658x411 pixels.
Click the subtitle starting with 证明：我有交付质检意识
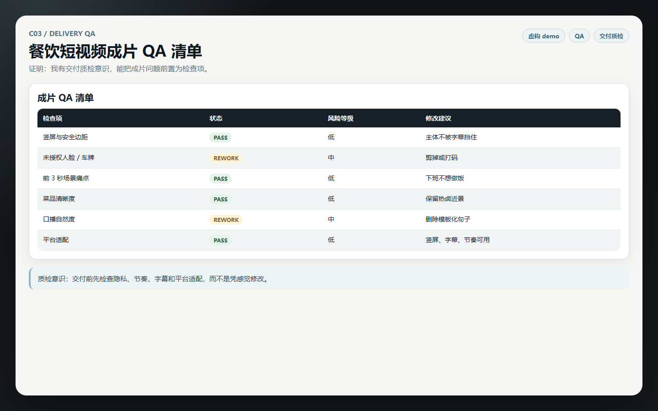coord(120,69)
